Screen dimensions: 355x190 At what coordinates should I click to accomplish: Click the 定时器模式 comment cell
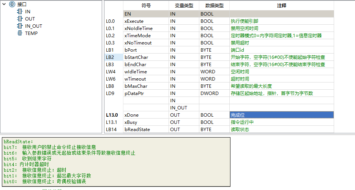pos(282,36)
